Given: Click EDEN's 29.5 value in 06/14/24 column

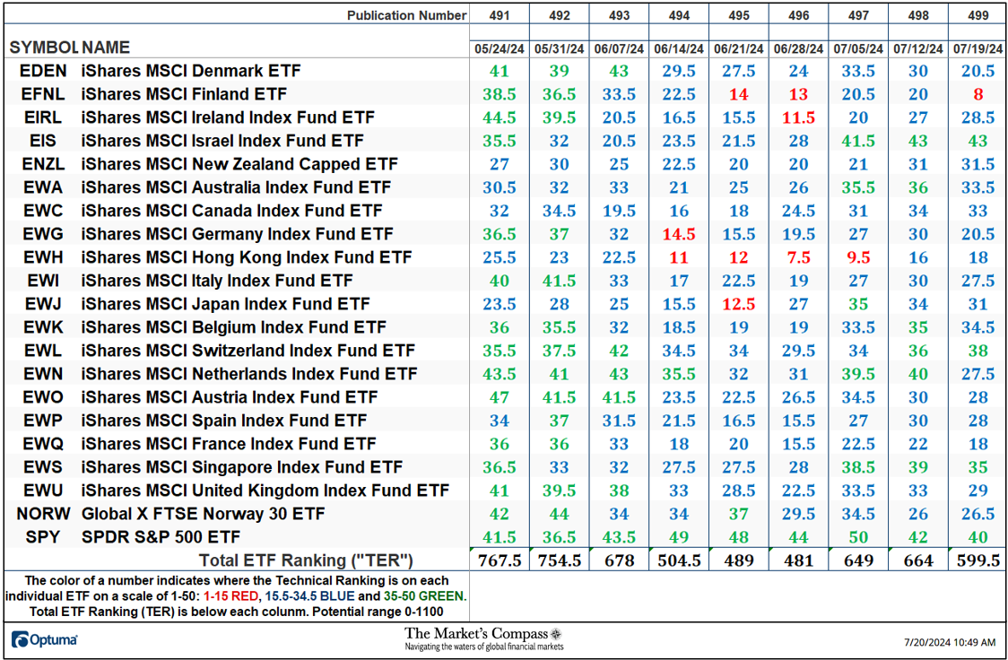Looking at the screenshot, I should pos(679,71).
